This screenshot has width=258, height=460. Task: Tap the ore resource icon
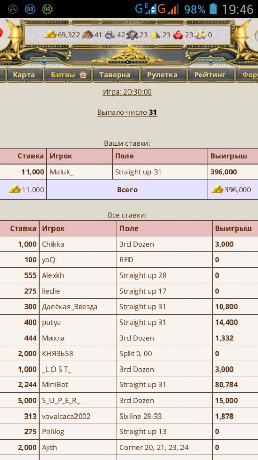(110, 35)
